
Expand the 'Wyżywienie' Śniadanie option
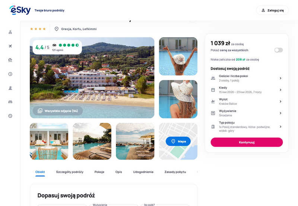pyautogui.click(x=247, y=113)
